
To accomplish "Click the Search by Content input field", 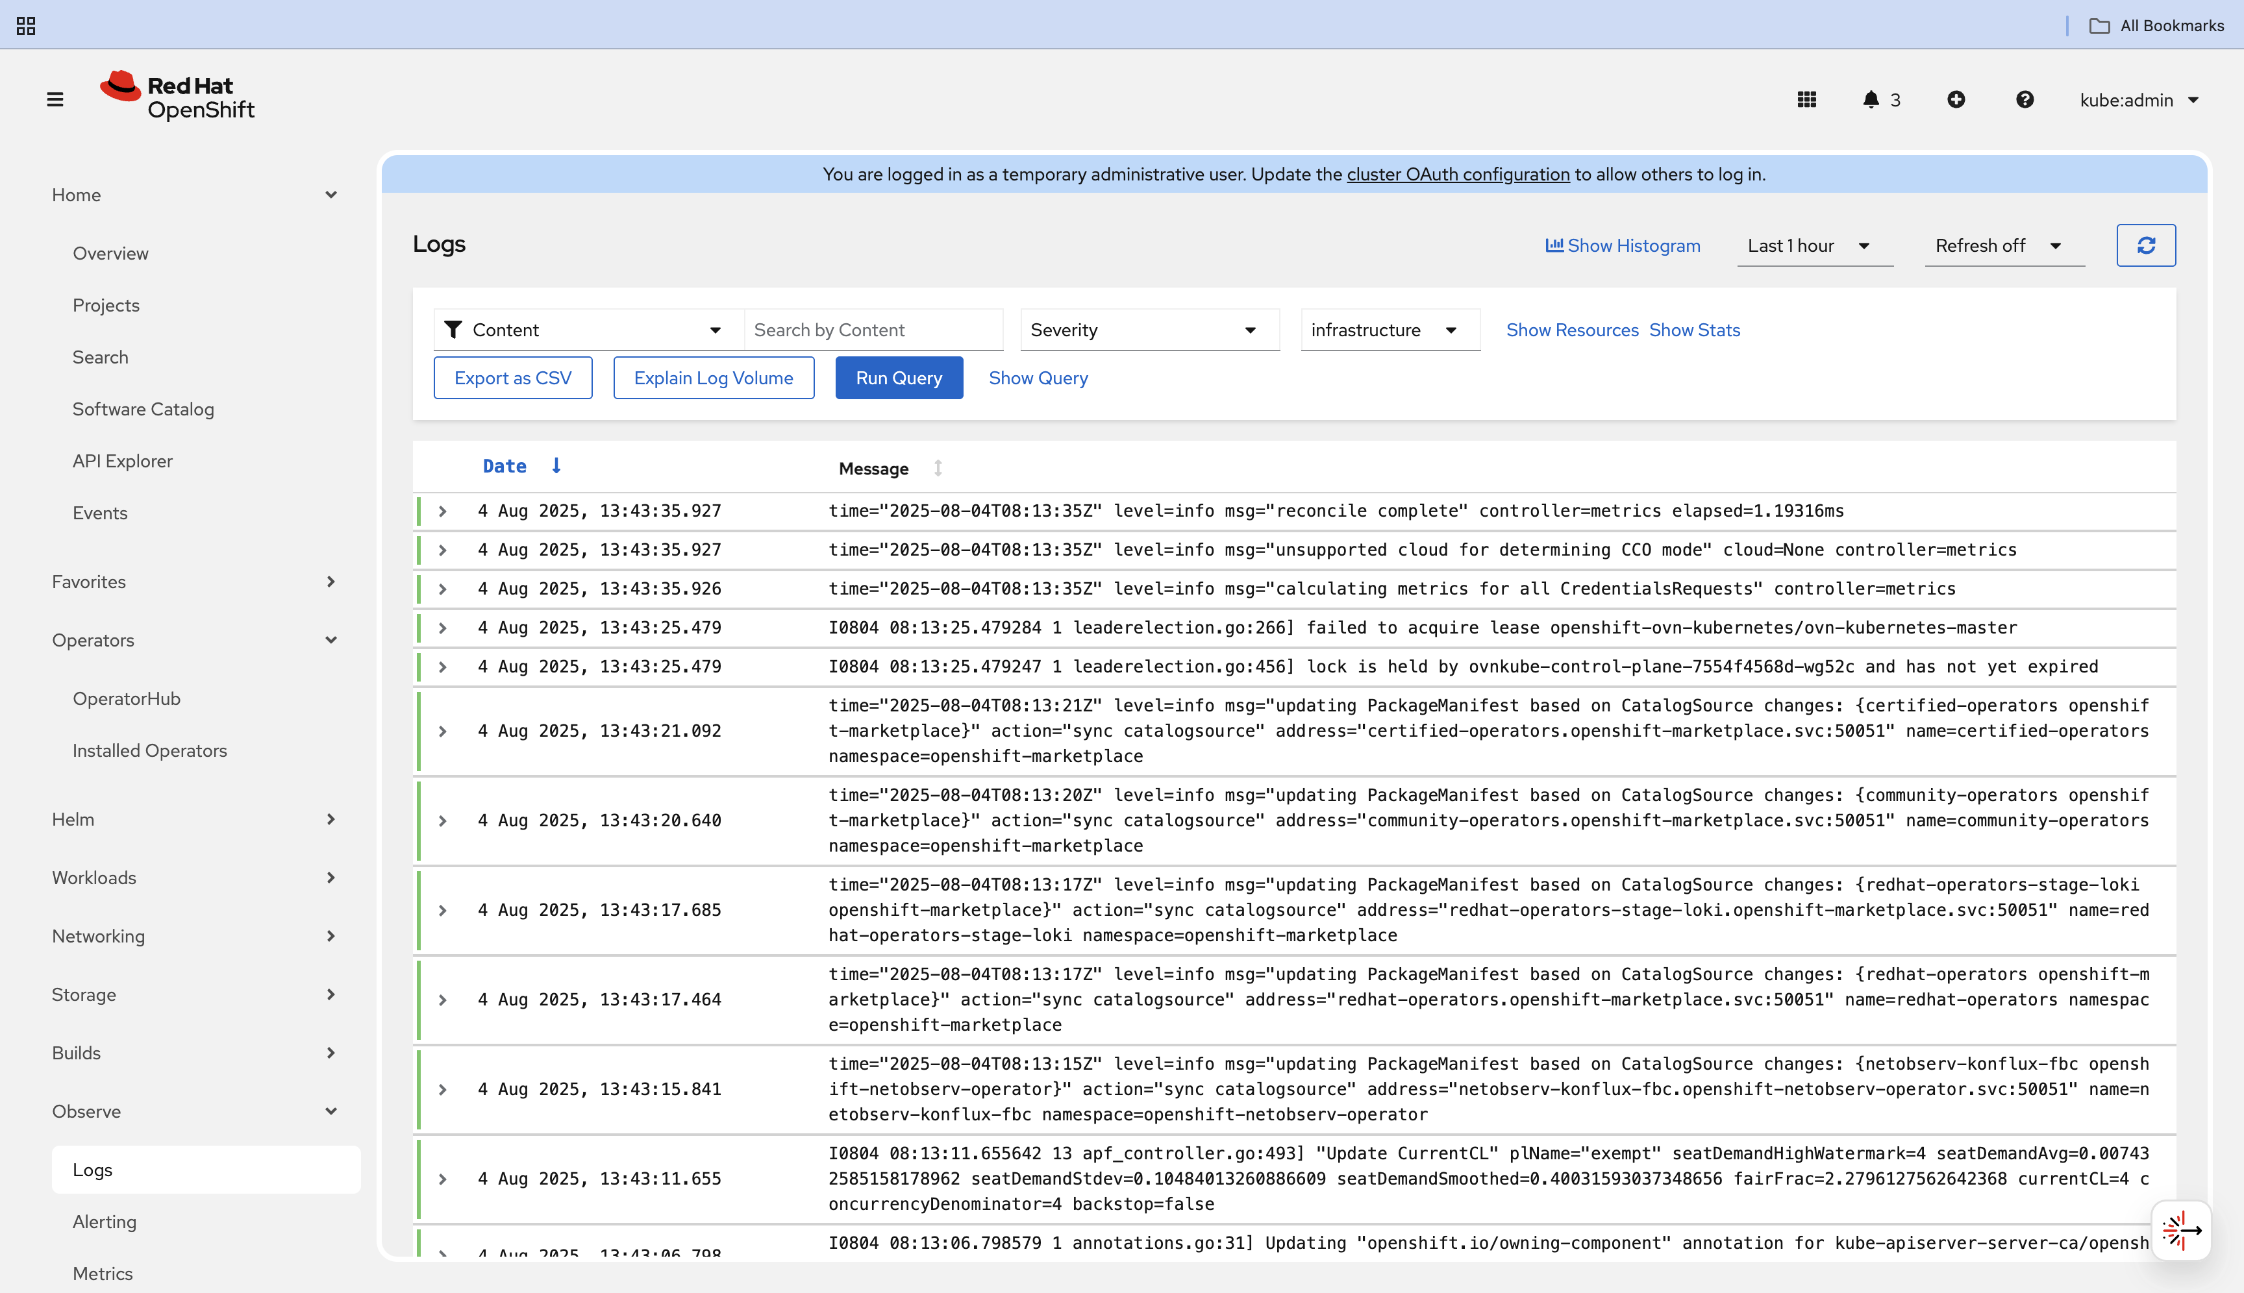I will pyautogui.click(x=873, y=330).
